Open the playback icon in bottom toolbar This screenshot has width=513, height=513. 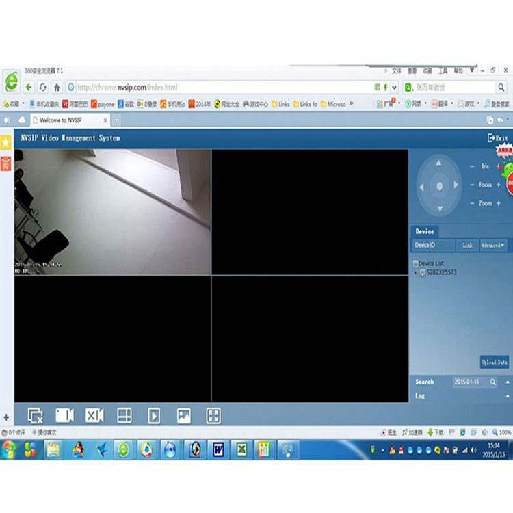[154, 416]
